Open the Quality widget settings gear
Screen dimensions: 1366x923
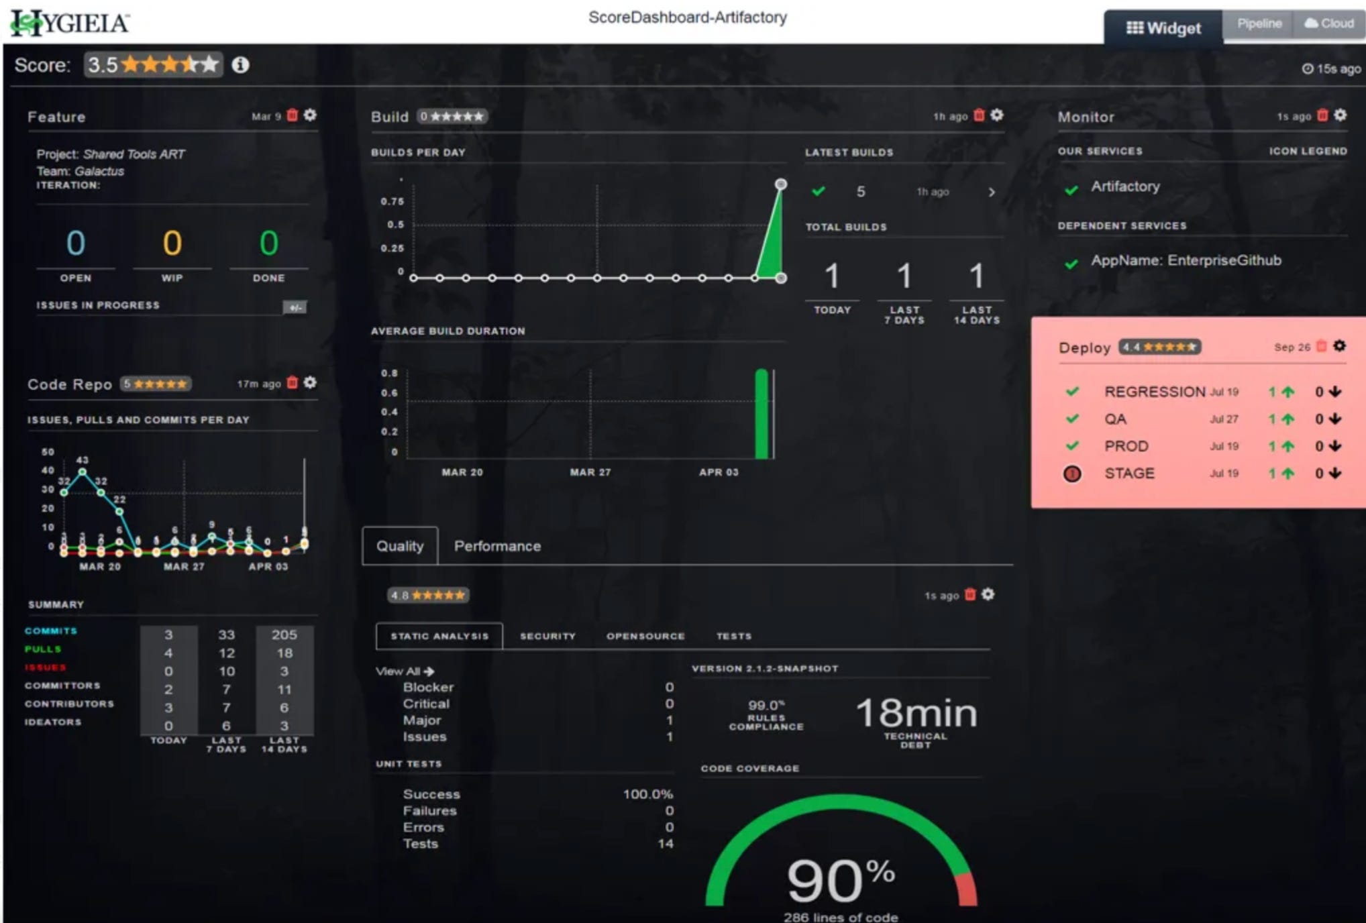(x=987, y=594)
